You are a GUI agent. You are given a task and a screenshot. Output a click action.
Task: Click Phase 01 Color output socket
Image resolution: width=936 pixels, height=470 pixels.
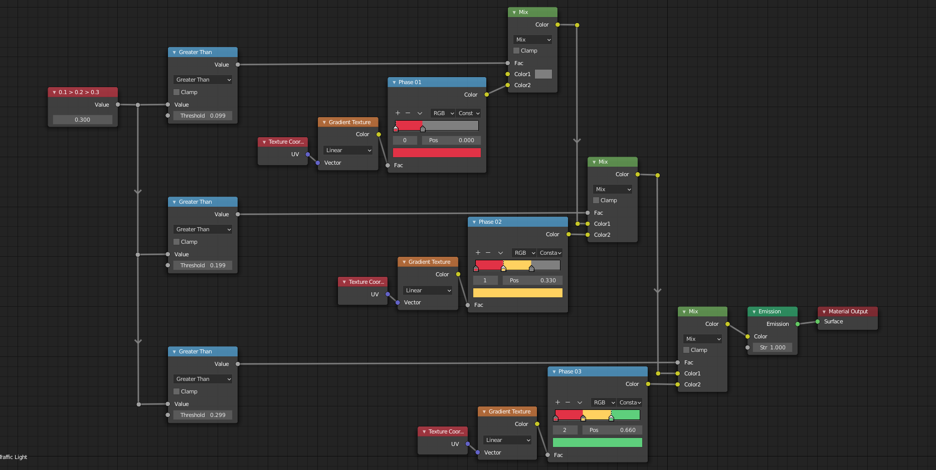click(x=486, y=95)
